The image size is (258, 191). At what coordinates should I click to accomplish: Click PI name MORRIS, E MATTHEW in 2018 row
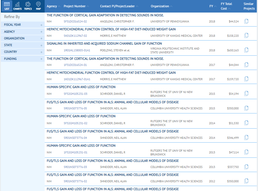tap(113, 36)
